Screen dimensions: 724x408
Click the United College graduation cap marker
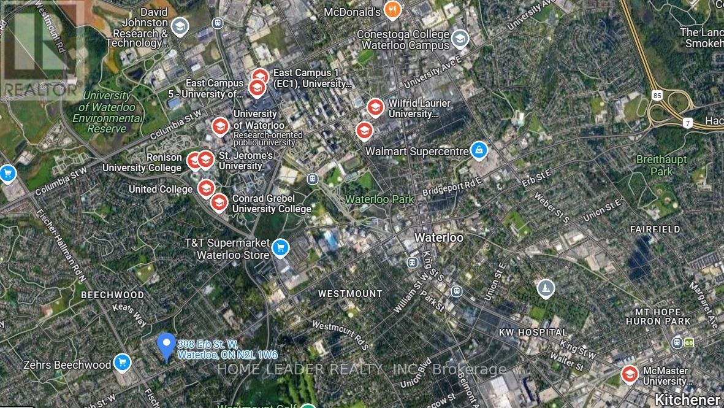pos(206,188)
